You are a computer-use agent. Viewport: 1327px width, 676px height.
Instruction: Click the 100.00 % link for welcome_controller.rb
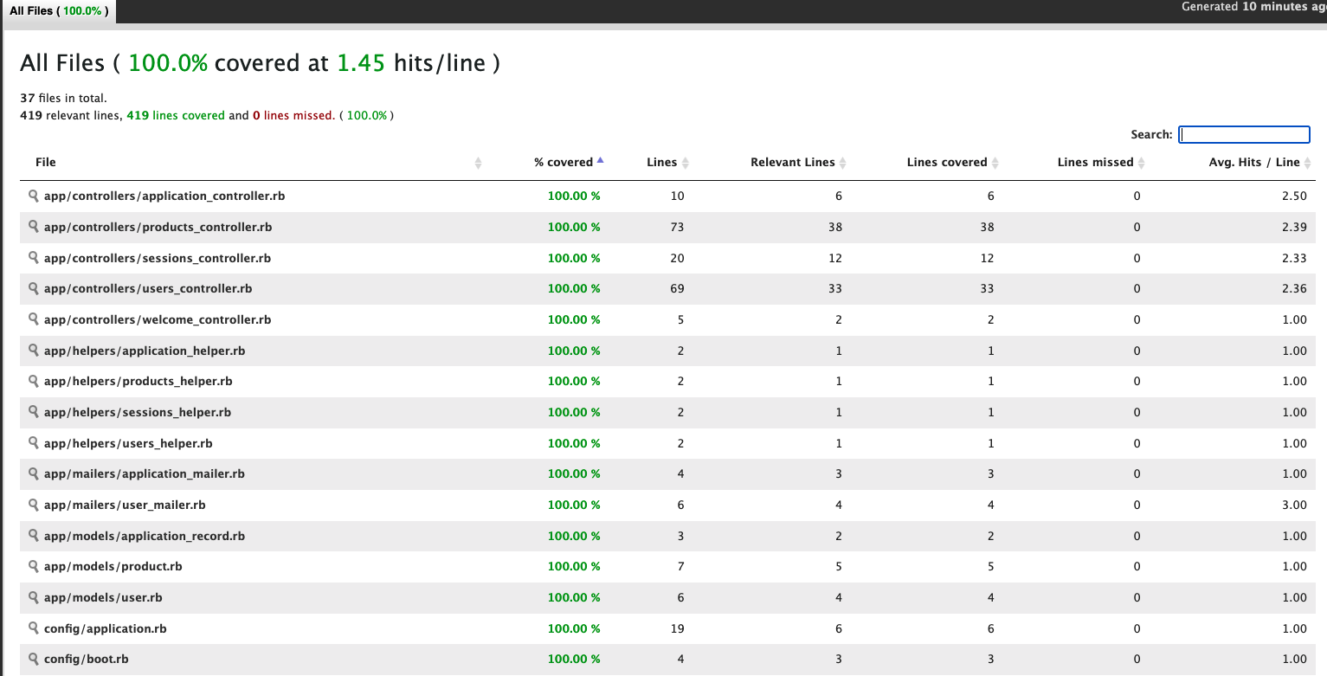[574, 319]
